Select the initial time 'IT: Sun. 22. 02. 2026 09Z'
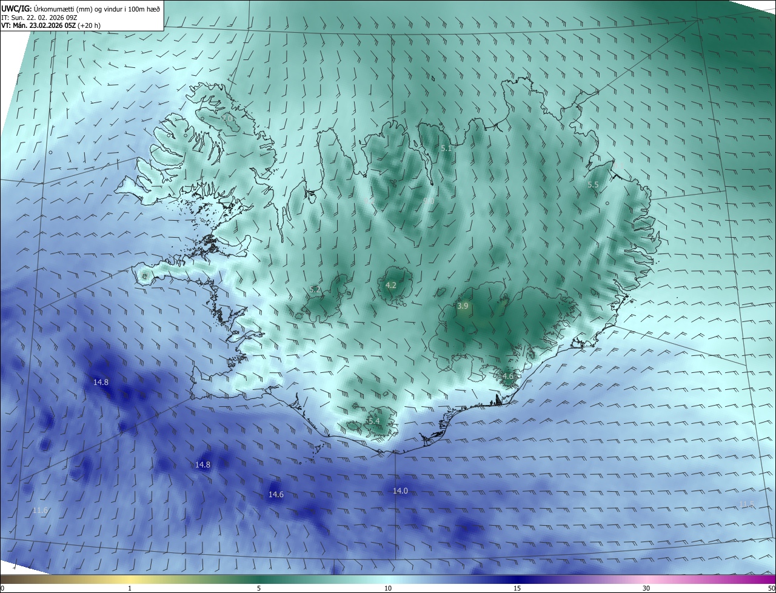776x593 pixels. coord(41,17)
